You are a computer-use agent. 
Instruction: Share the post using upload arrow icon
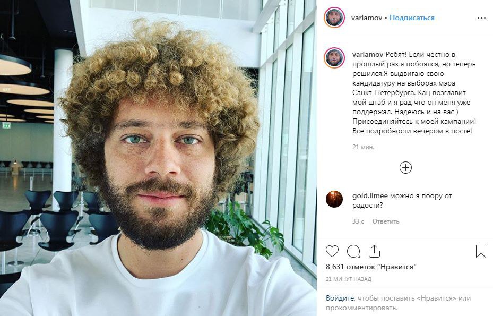[x=374, y=251]
